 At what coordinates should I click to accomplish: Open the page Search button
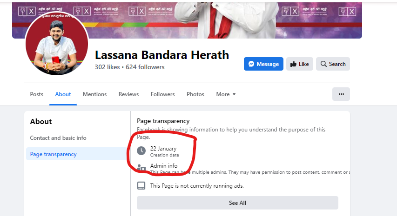[x=333, y=64]
